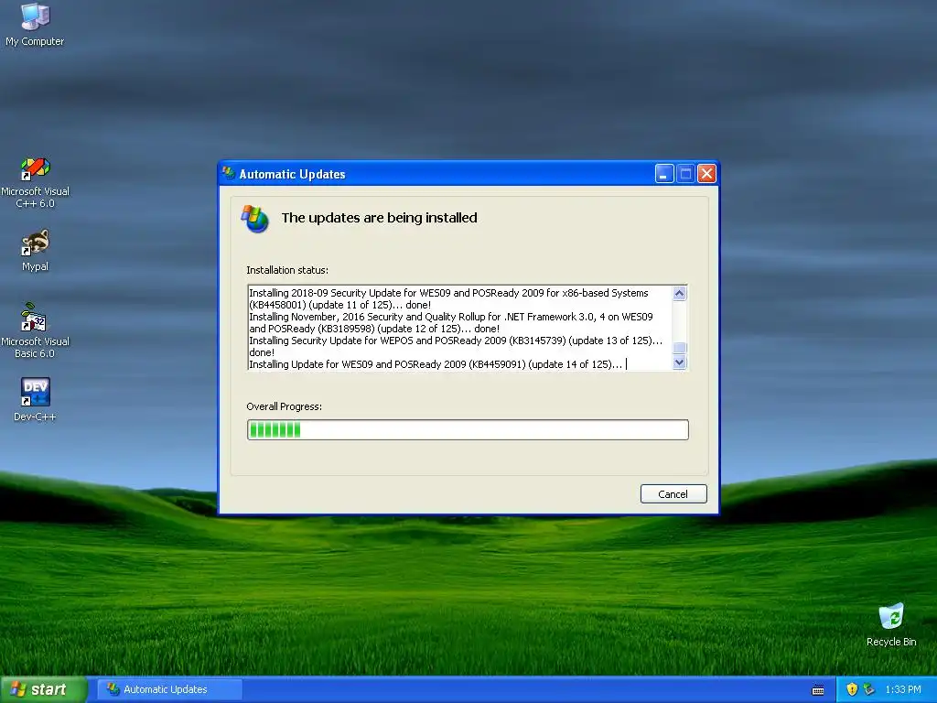Select the Dev-C++ desktop shortcut
Screen dimensions: 937x703
point(35,399)
